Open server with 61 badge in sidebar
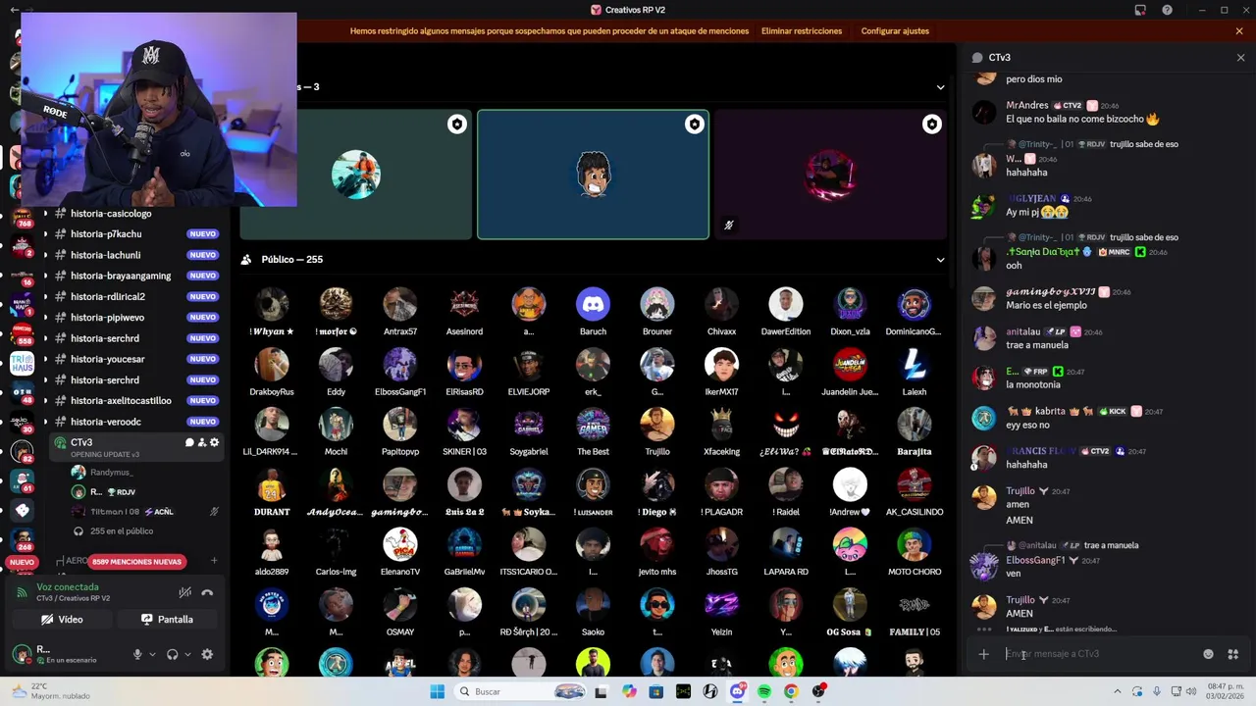 pos(22,480)
